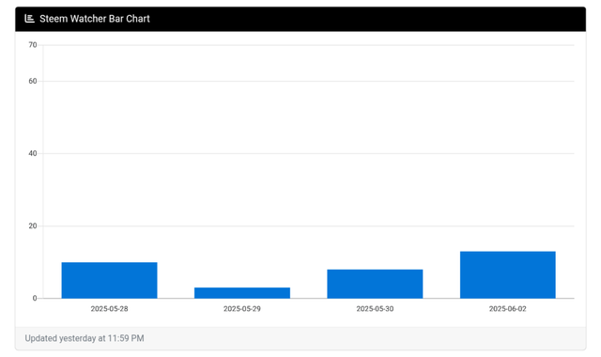Select the bar for 2025-05-29

click(242, 293)
